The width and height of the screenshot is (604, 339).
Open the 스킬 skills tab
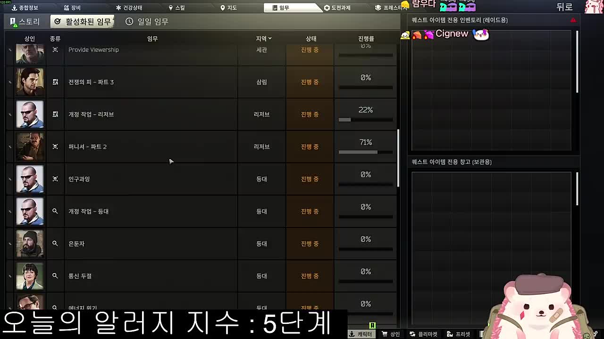176,8
